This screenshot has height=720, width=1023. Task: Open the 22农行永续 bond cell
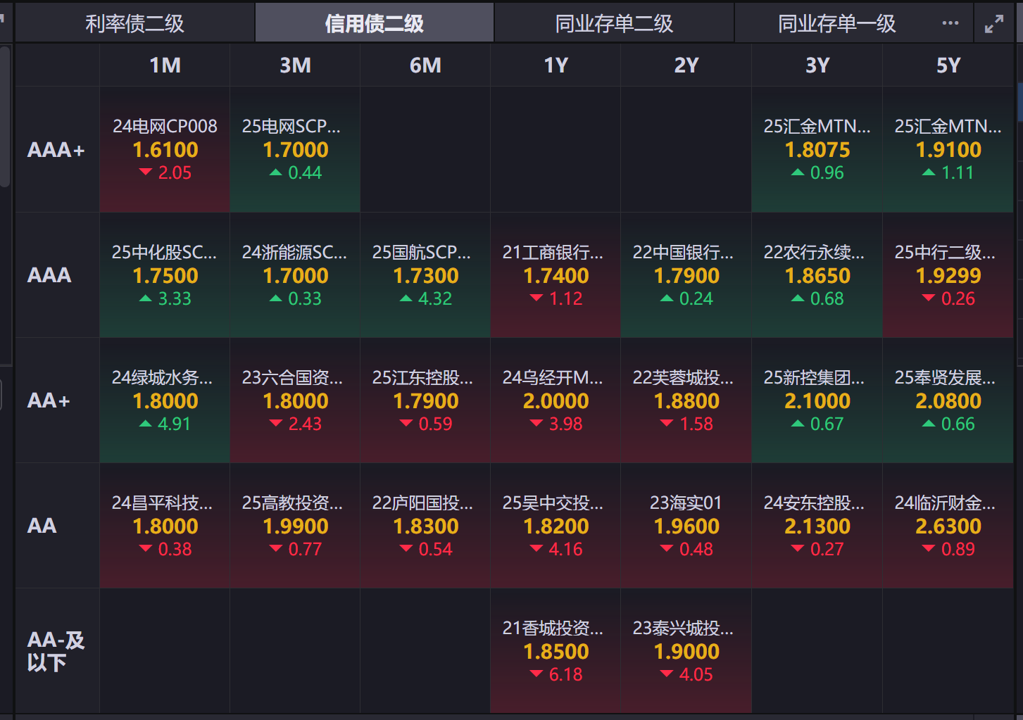click(817, 275)
